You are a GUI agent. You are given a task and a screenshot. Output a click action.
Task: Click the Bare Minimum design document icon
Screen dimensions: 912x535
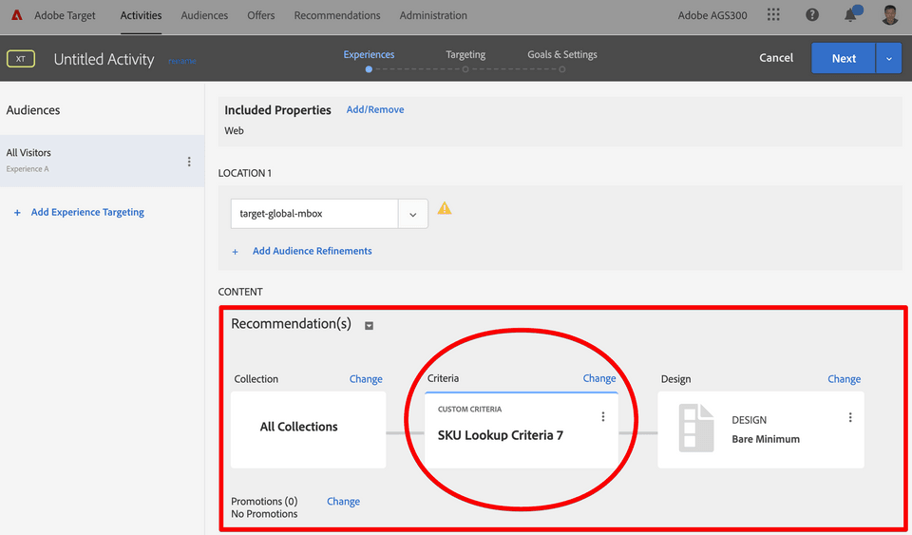[696, 428]
